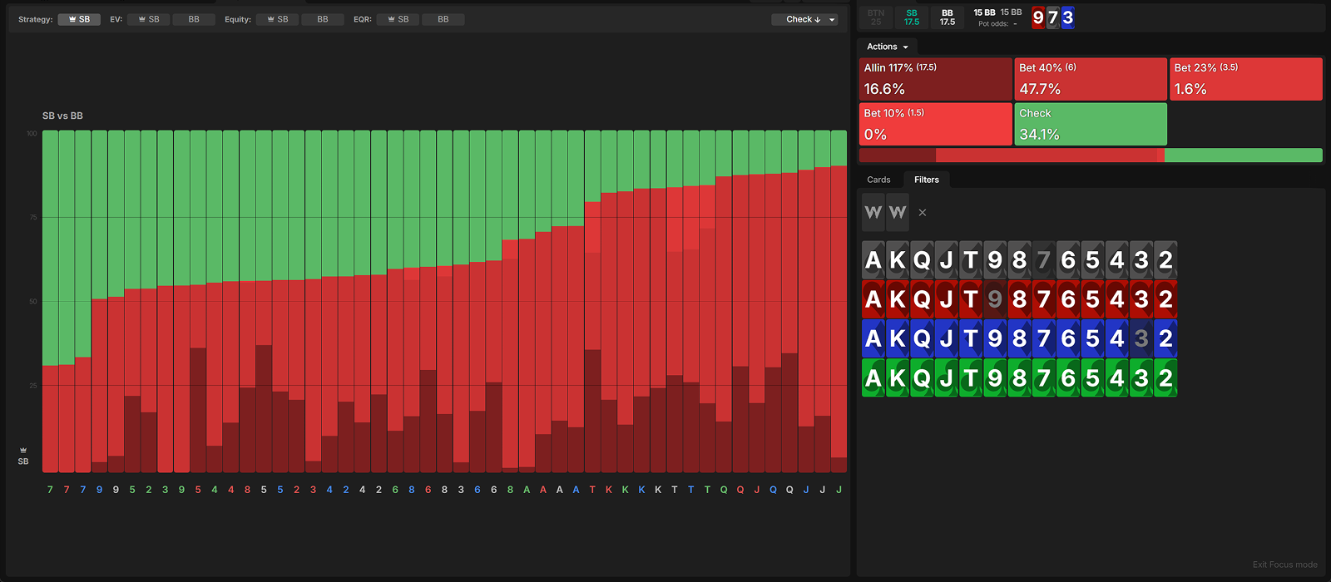Expand the Actions dropdown
The image size is (1331, 582).
pos(887,47)
